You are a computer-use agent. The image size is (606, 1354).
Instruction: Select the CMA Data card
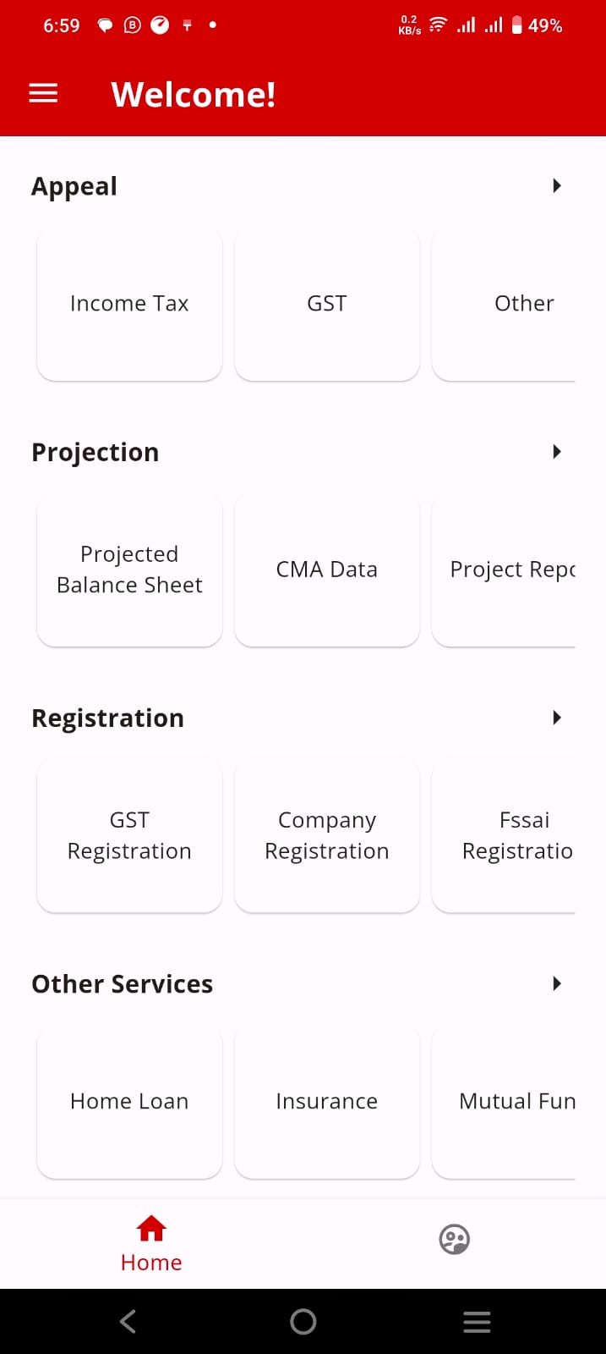[327, 570]
